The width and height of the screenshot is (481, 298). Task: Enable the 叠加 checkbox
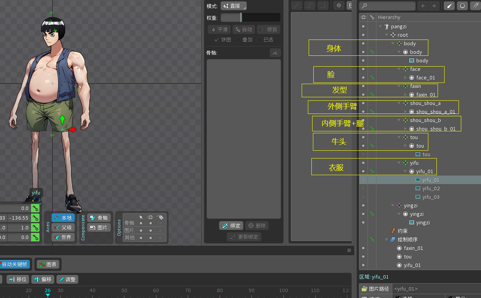click(x=238, y=40)
